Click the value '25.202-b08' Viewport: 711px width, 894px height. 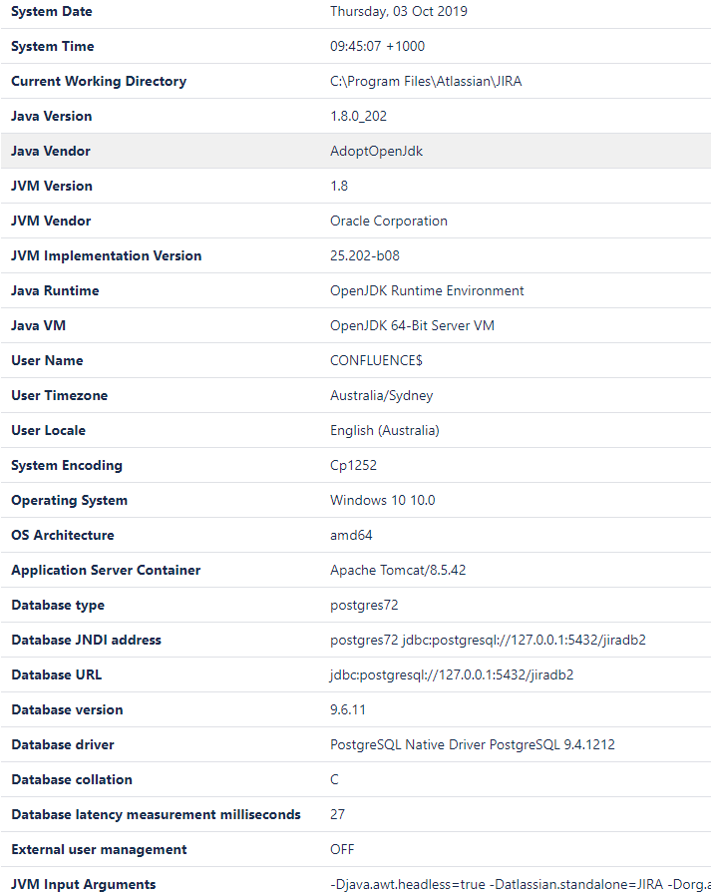click(x=365, y=255)
